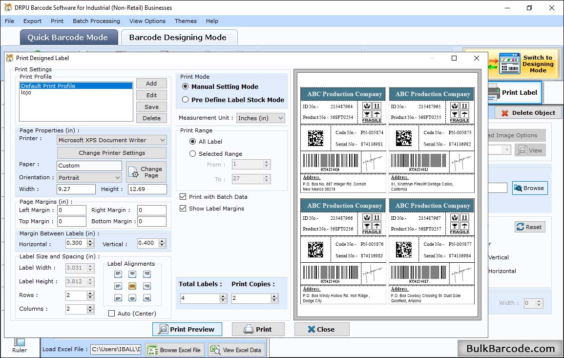Open the Batch Processing menu
Screen dimensions: 564x358
96,21
